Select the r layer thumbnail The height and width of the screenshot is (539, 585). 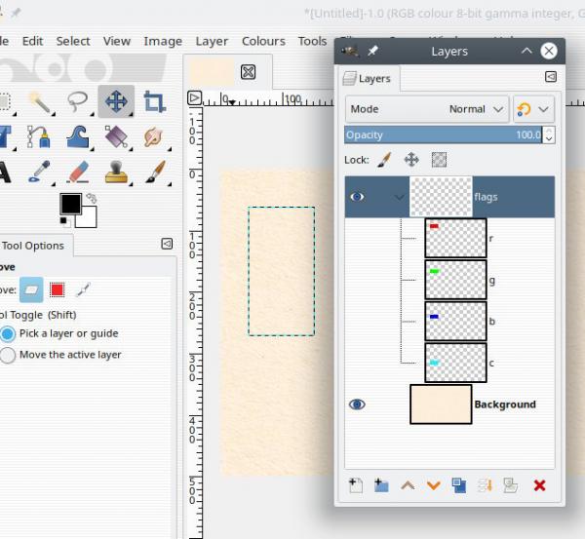coord(455,239)
